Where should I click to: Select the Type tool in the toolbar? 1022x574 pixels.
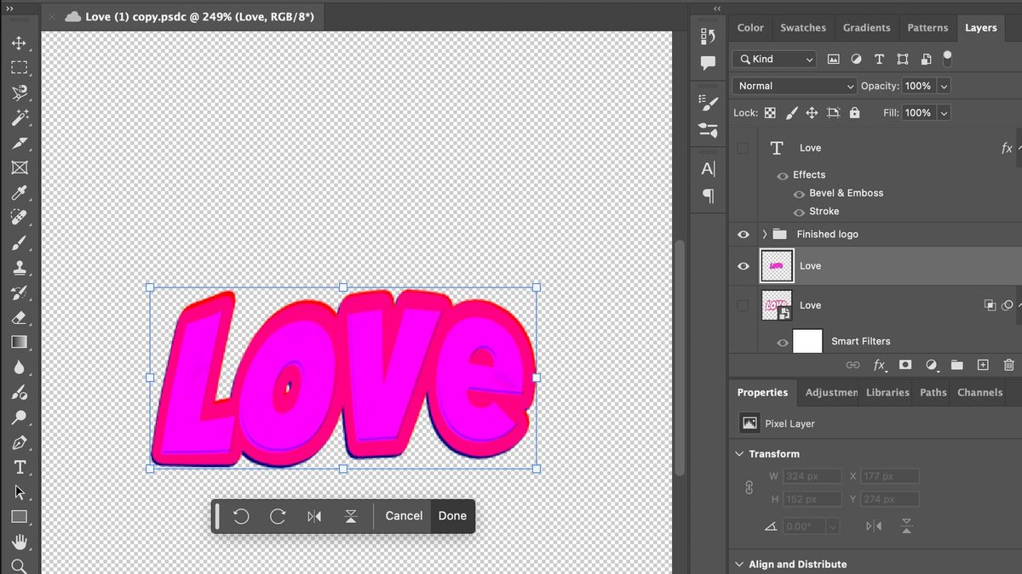pyautogui.click(x=19, y=467)
